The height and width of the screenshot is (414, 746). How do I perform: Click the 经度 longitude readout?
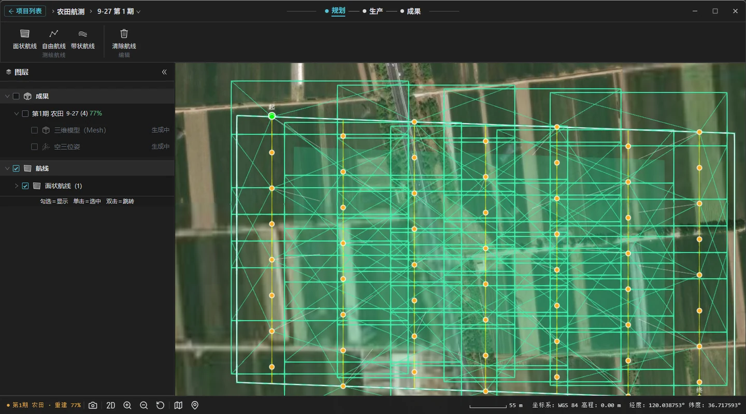tap(657, 405)
